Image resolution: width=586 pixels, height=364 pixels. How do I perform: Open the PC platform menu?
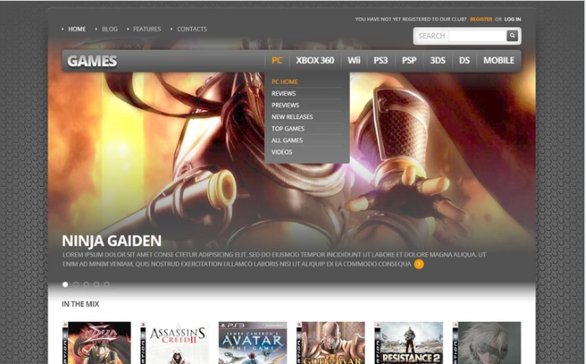click(277, 60)
